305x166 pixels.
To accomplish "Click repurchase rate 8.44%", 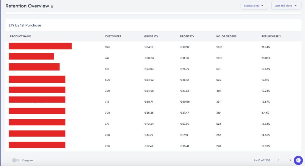I will coord(265,112).
